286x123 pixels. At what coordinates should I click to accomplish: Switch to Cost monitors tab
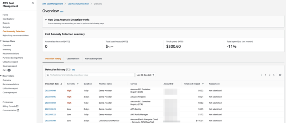[73, 59]
